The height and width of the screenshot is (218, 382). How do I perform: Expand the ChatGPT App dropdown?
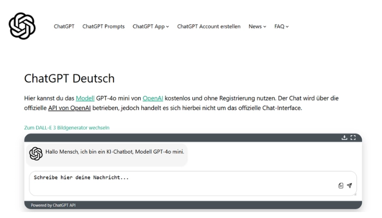click(x=151, y=26)
